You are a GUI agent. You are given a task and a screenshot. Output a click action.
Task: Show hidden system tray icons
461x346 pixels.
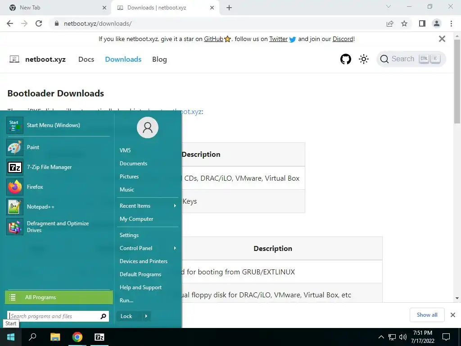click(381, 337)
